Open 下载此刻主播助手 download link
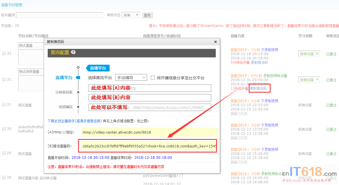This screenshot has width=339, height=185. click(75, 121)
